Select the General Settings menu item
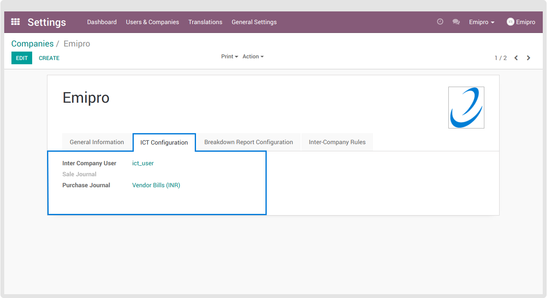547x298 pixels. (x=254, y=22)
